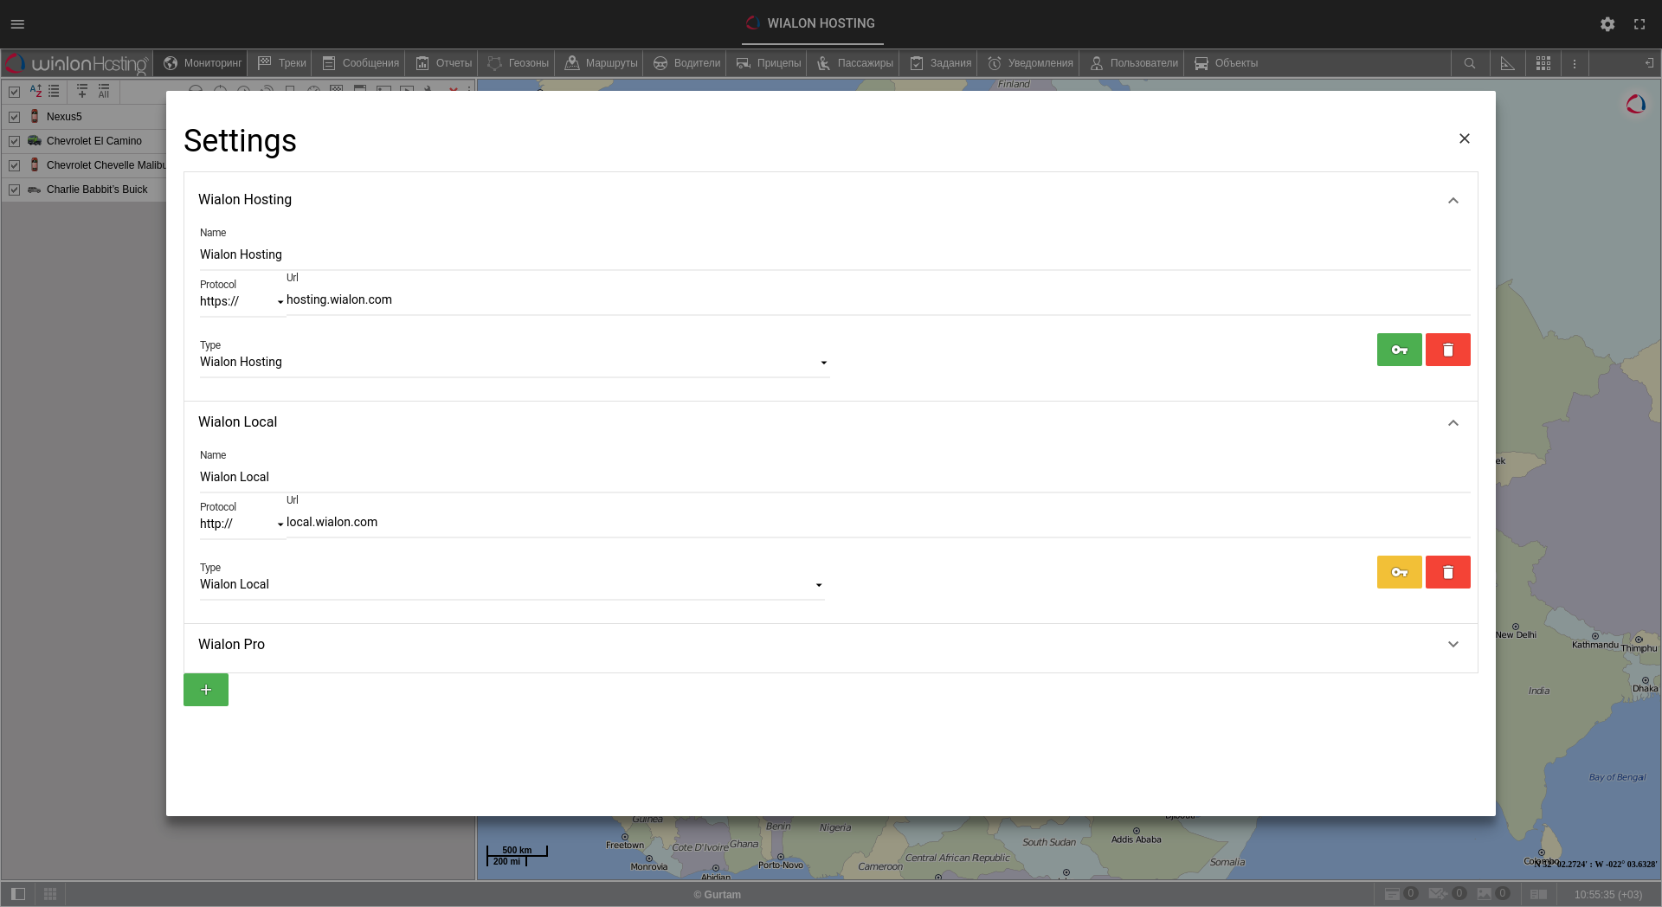Delete the Wialon Local entry with trash icon
This screenshot has width=1662, height=907.
(1447, 572)
